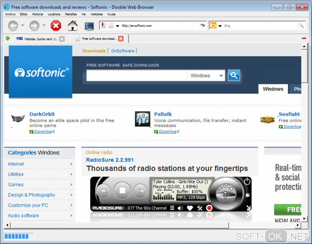Click the Paltalk app icon

[143, 119]
